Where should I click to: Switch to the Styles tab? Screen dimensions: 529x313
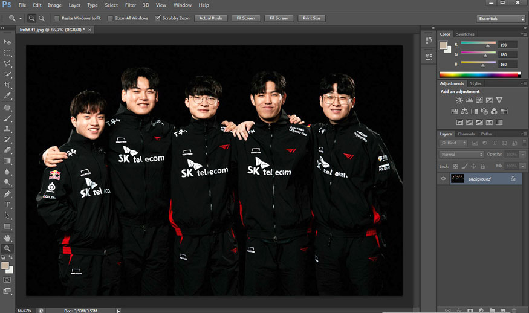475,83
